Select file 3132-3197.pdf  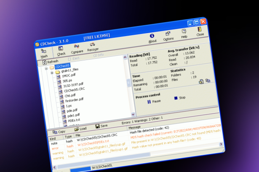(x=73, y=85)
